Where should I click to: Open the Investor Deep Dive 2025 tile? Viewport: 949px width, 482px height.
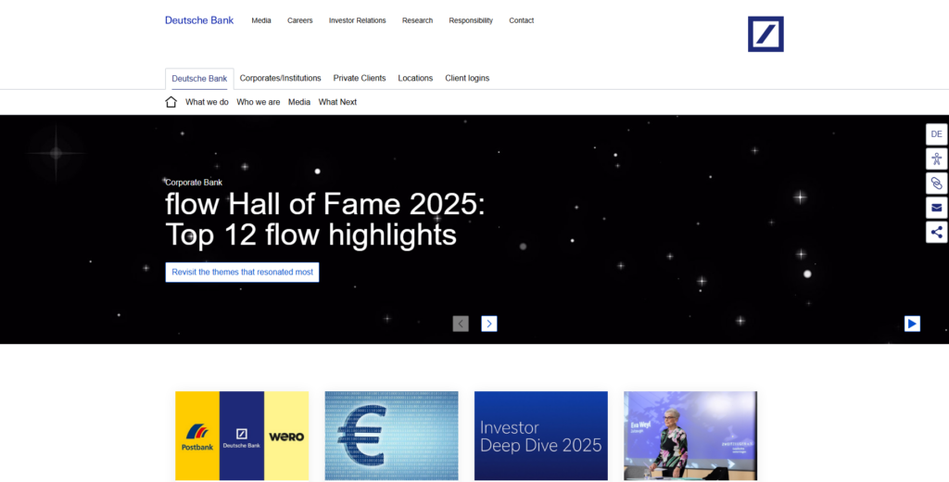pyautogui.click(x=540, y=436)
